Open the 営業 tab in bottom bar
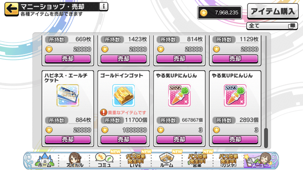Screen dimensions: 303x170 pos(197,160)
